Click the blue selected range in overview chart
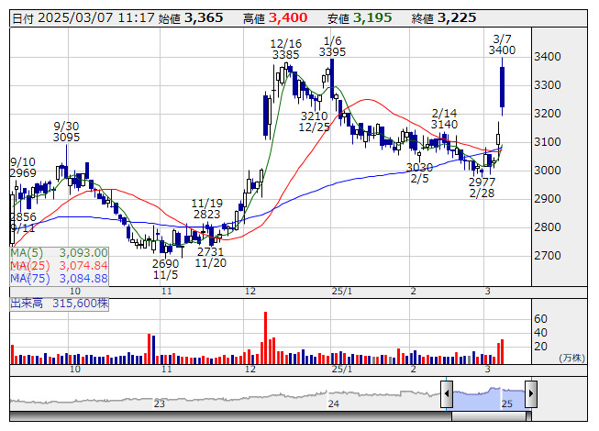The image size is (599, 431). tap(489, 399)
